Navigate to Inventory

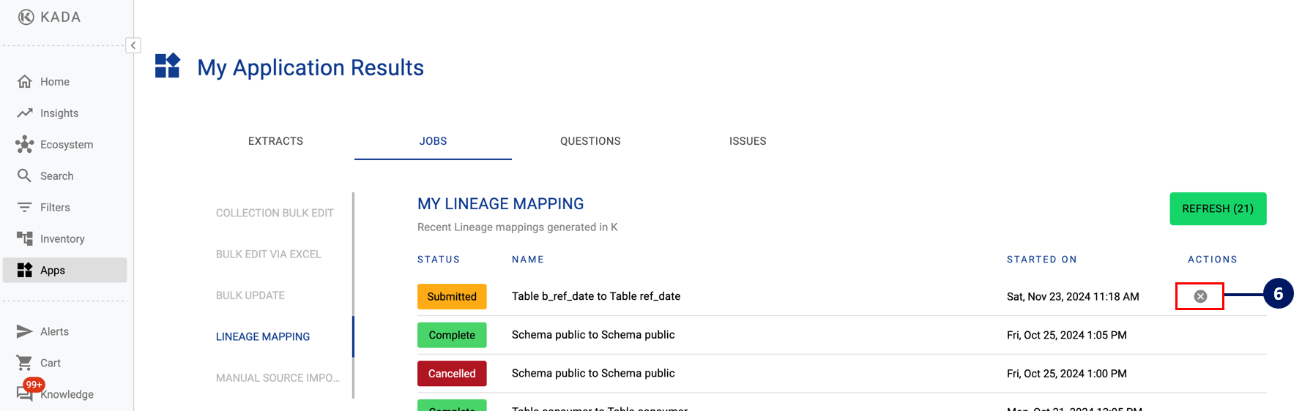click(x=62, y=239)
